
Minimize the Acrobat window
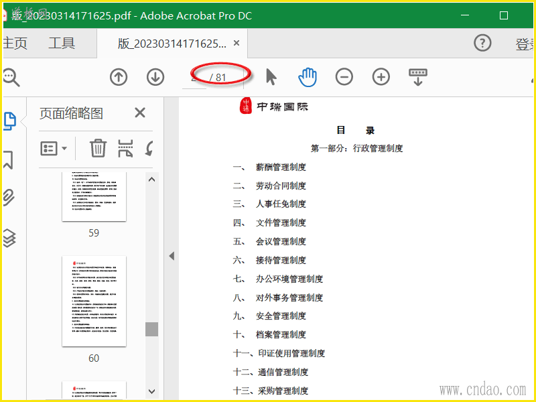[464, 15]
